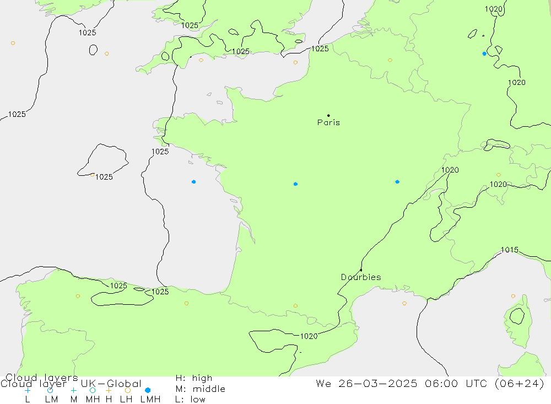Select blue cloud marker in eastern France
Screen dimensions: 551x404
pos(397,182)
